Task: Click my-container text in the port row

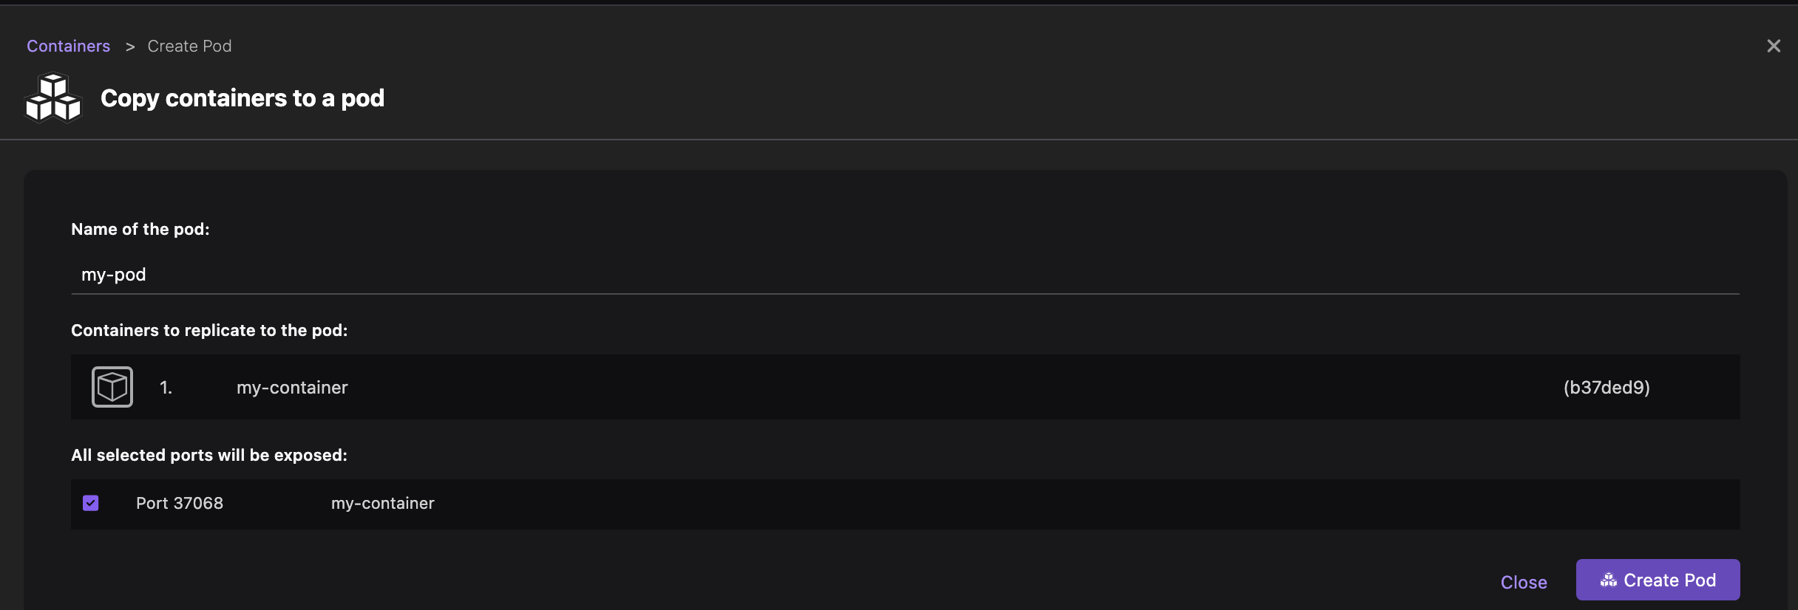Action: coord(383,503)
